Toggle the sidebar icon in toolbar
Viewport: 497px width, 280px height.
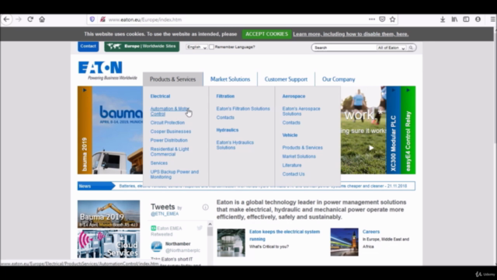pos(466,19)
